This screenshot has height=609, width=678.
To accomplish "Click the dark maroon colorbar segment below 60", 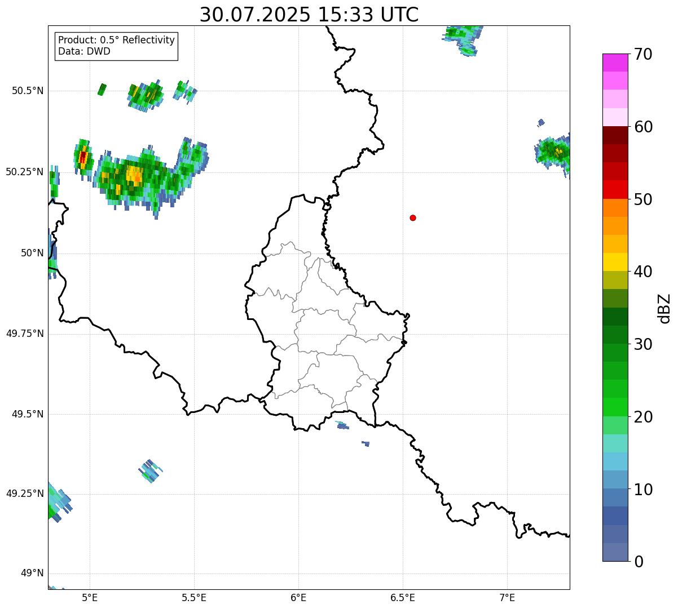I will tap(615, 135).
